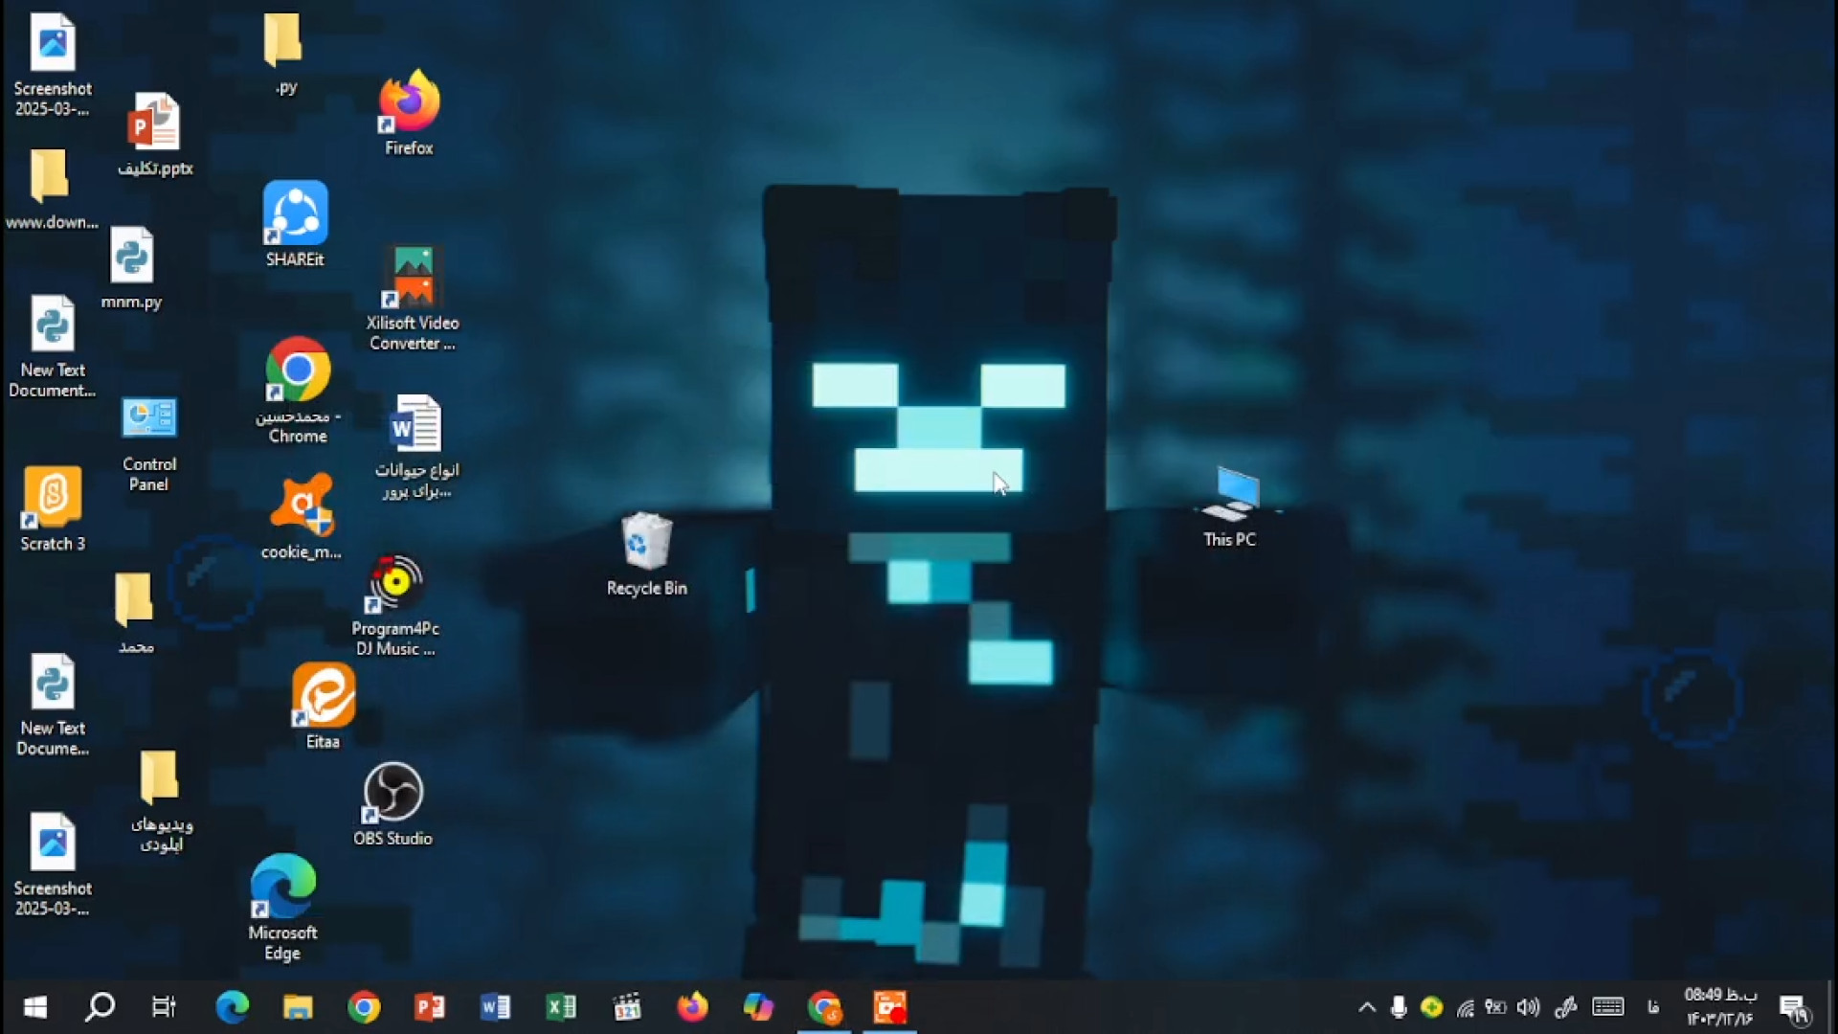Screen dimensions: 1838x1034
Task: Launch Excel from taskbar
Action: pyautogui.click(x=561, y=1007)
